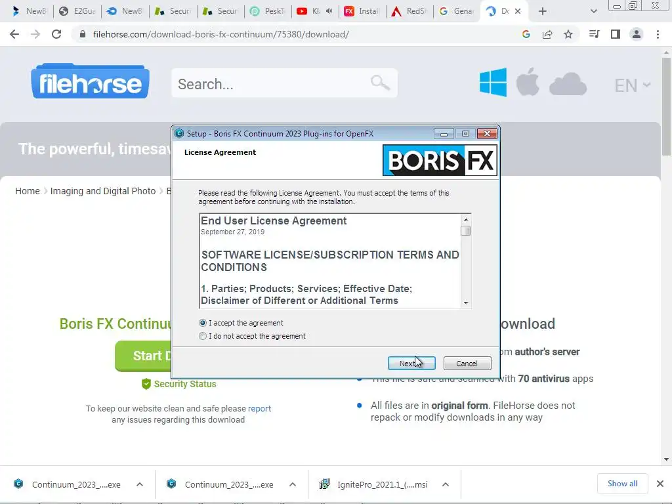Open Imaging and Digital Photo breadcrumb
Image resolution: width=672 pixels, height=504 pixels.
point(103,191)
